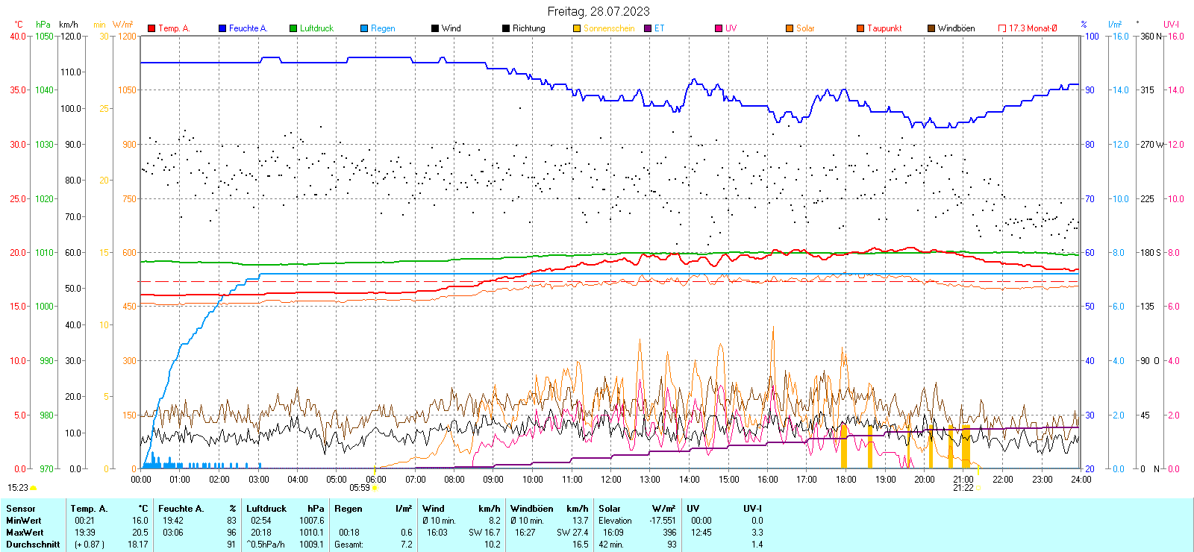Click the purple ET legend marker

click(x=648, y=28)
